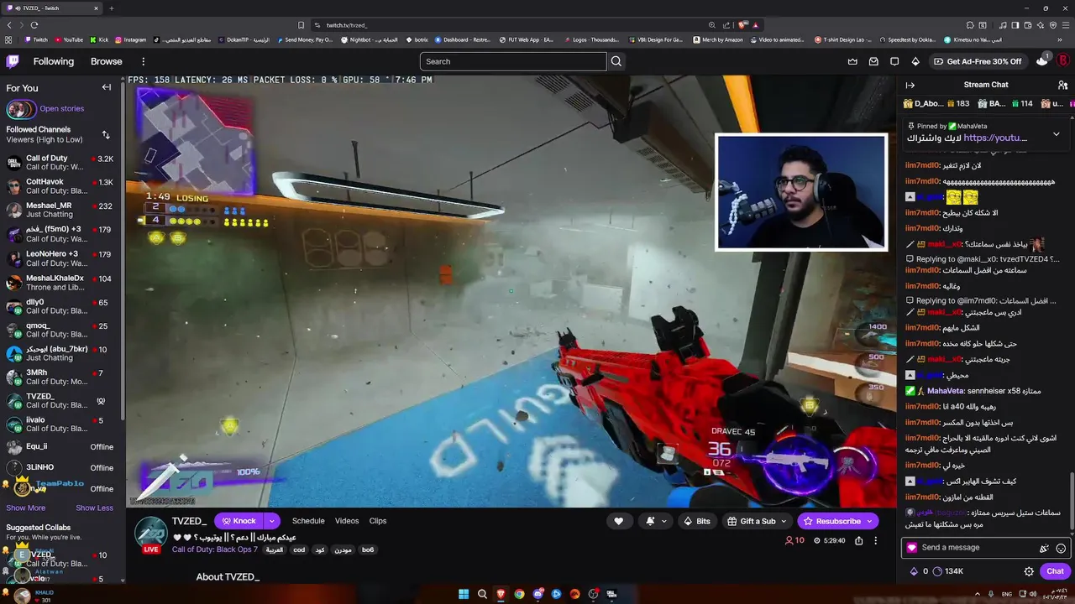
Task: Click the follow heart button
Action: 619,521
